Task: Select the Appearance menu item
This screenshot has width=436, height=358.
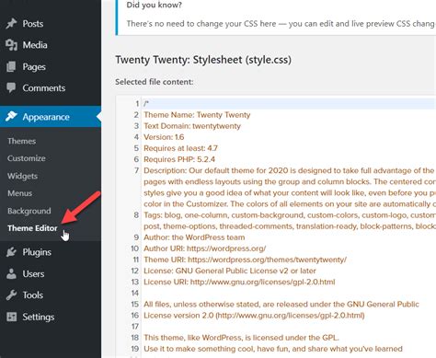Action: tap(51, 117)
